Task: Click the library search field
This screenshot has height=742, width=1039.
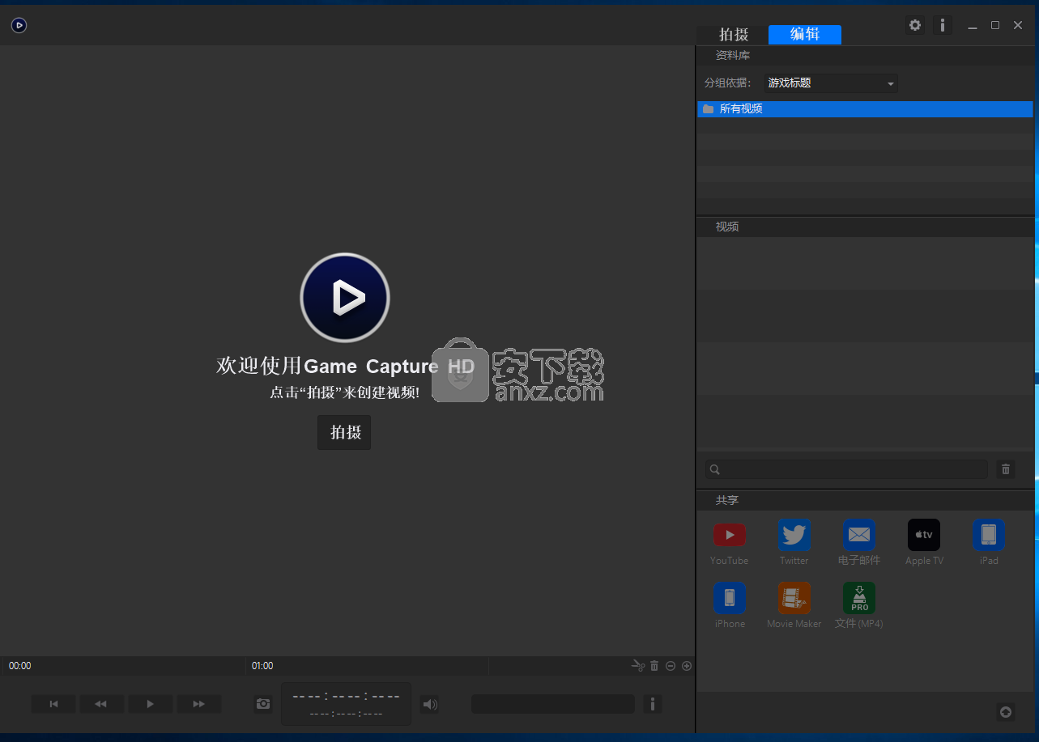Action: [846, 469]
